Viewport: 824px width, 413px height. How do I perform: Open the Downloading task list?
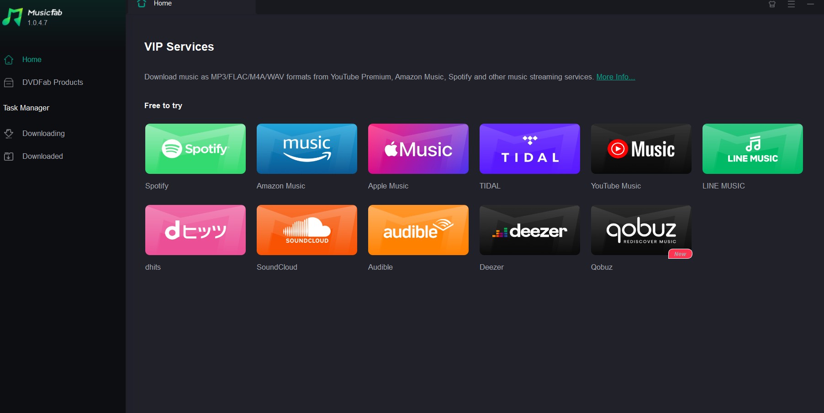pyautogui.click(x=43, y=134)
